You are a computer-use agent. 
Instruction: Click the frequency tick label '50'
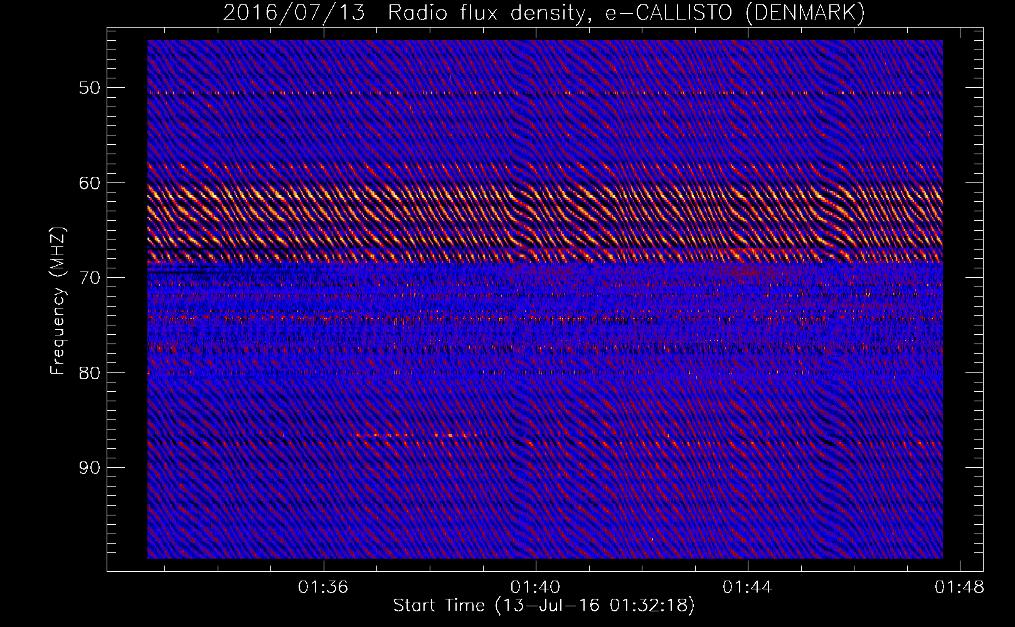point(90,88)
